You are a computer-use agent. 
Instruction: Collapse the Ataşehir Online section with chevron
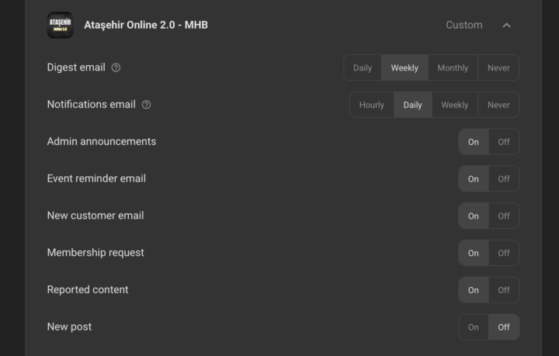coord(506,26)
